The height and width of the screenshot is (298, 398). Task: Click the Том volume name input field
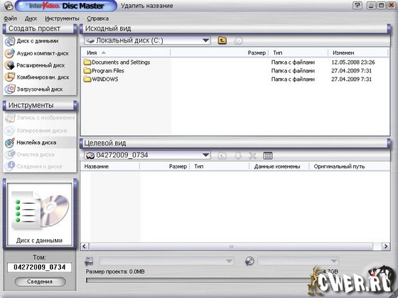pos(40,267)
